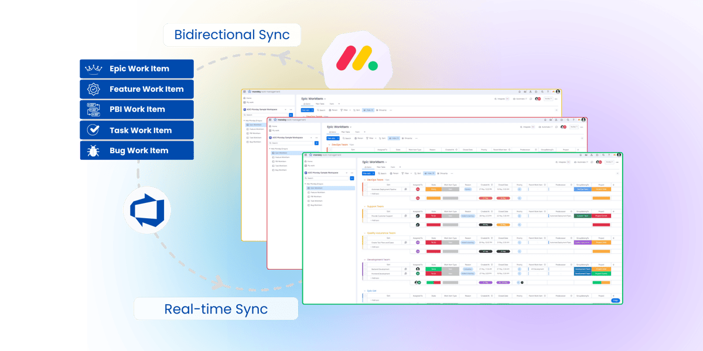703x351 pixels.
Task: Open Filter in the front board toolbar
Action: pos(406,173)
